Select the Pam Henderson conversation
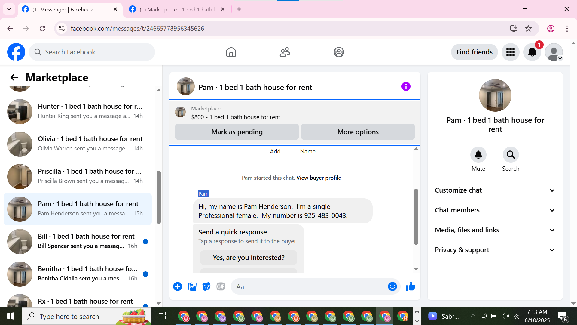The image size is (577, 325). 78,209
